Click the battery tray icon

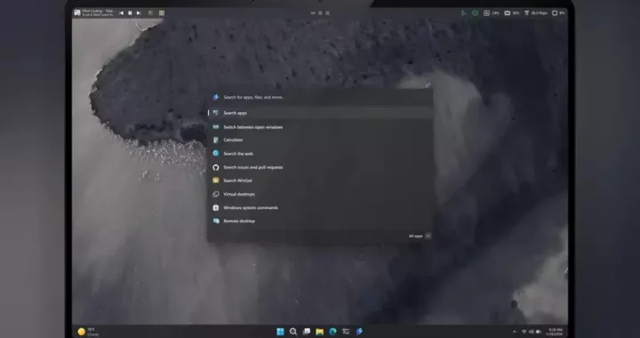pyautogui.click(x=539, y=332)
